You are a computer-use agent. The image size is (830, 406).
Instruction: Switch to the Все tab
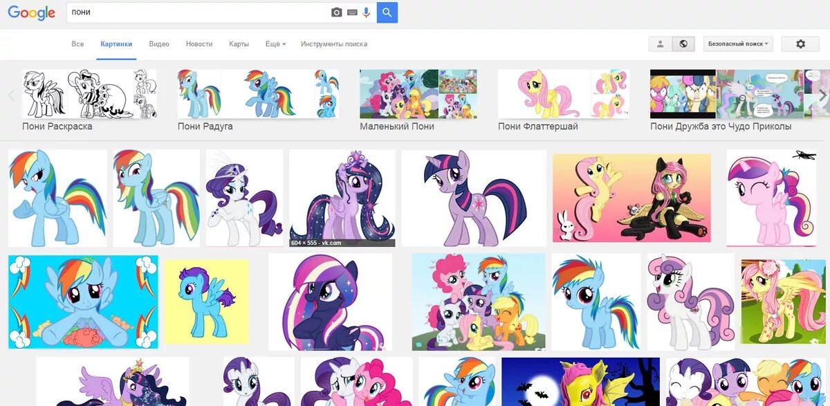point(77,44)
